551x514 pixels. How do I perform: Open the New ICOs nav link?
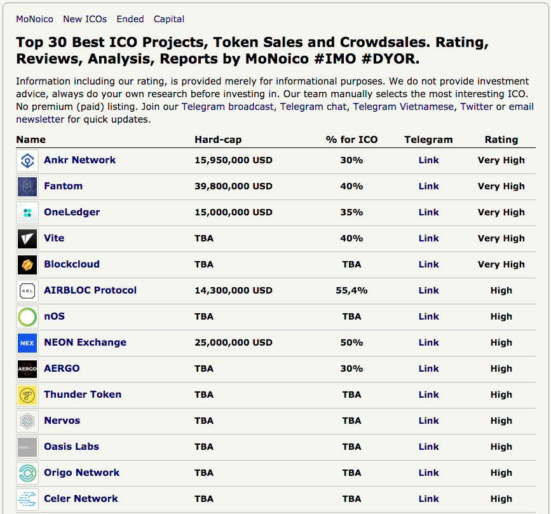[85, 19]
